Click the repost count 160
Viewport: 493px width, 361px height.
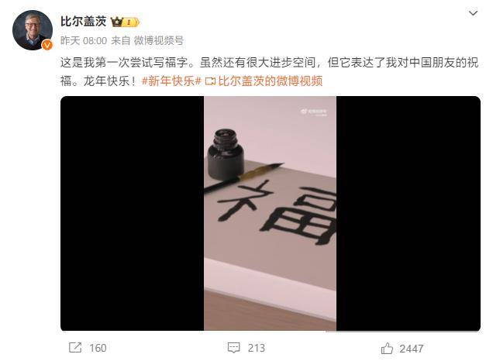[98, 348]
